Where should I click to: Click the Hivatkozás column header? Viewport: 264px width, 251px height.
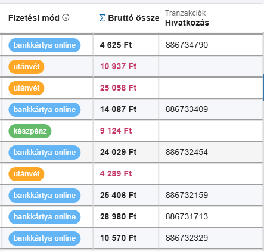(x=187, y=23)
